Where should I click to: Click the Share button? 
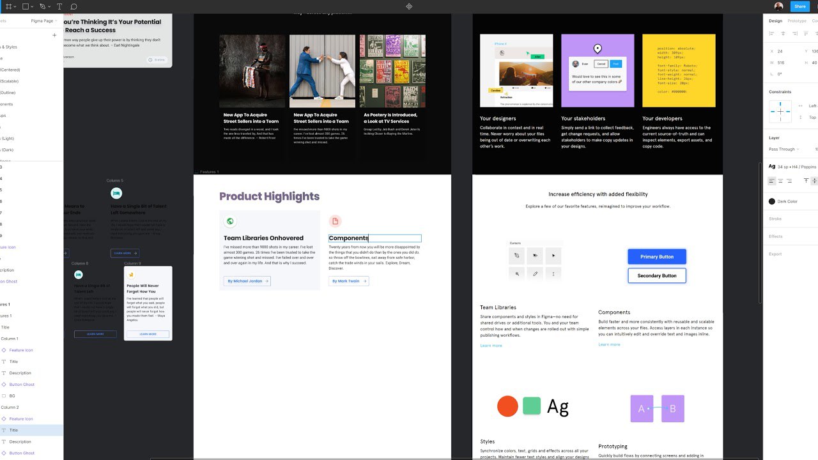(x=800, y=6)
